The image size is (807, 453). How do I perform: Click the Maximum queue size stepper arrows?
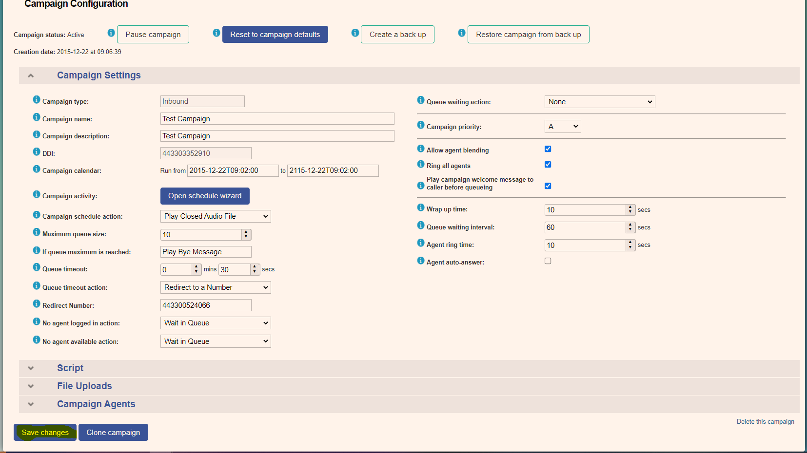(x=246, y=235)
